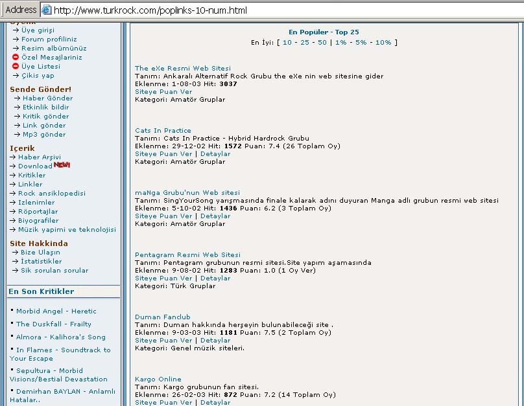This screenshot has width=524, height=406.
Task: Rate The eXe site via Siteye Puan Ver
Action: tap(163, 92)
